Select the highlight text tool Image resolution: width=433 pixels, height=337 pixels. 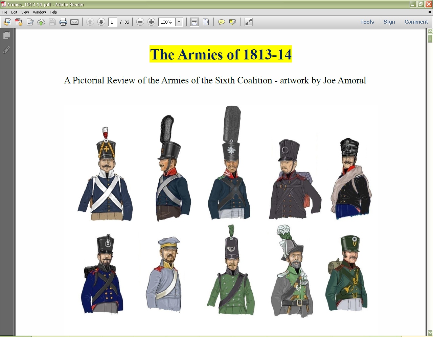pyautogui.click(x=233, y=22)
